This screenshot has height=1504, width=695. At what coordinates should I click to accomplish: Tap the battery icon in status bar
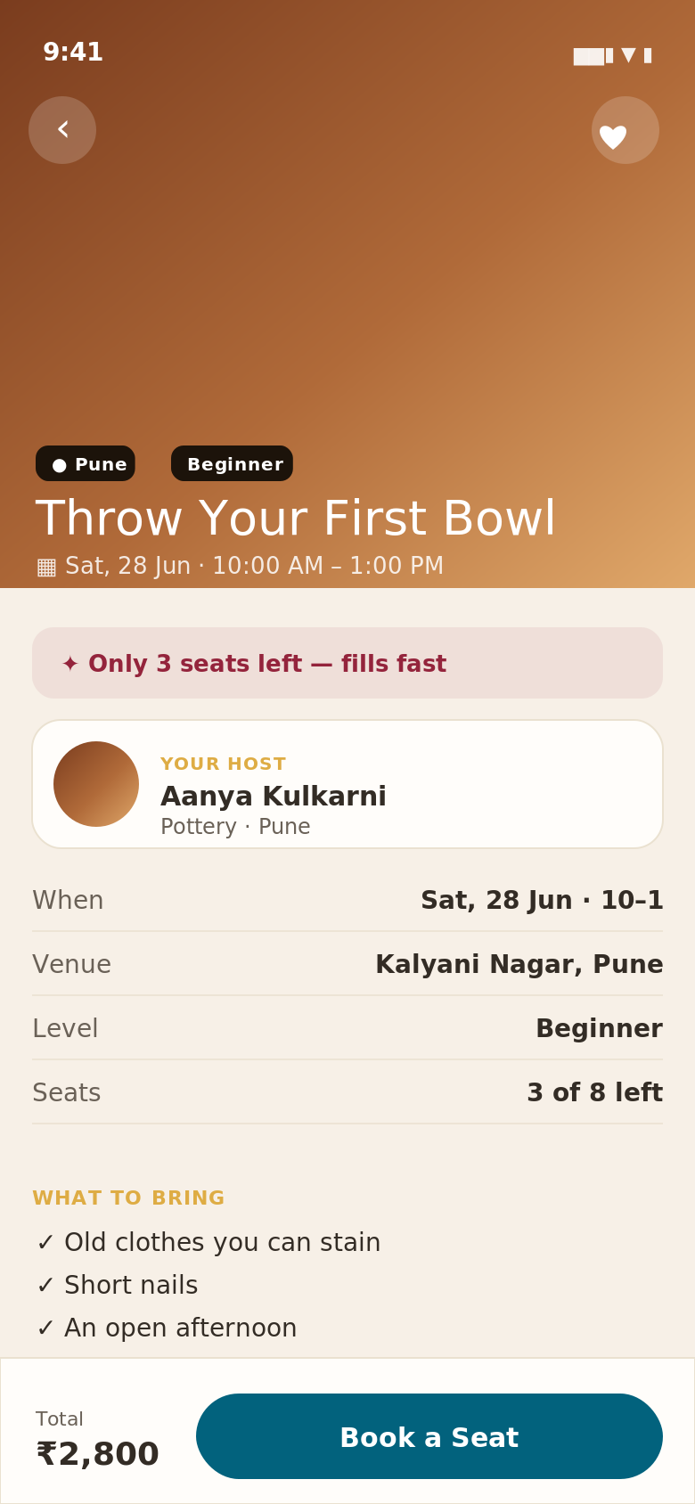click(648, 55)
